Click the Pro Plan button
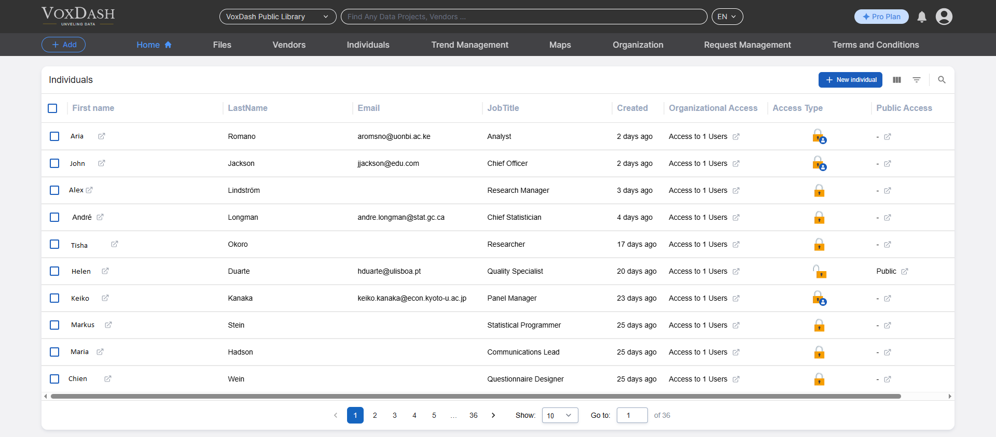This screenshot has width=996, height=437. point(881,17)
